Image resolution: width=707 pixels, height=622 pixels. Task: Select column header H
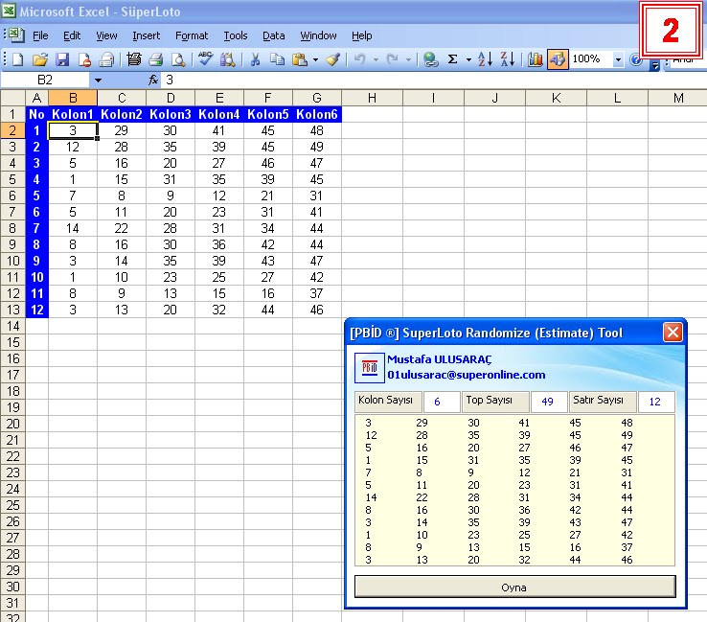372,98
